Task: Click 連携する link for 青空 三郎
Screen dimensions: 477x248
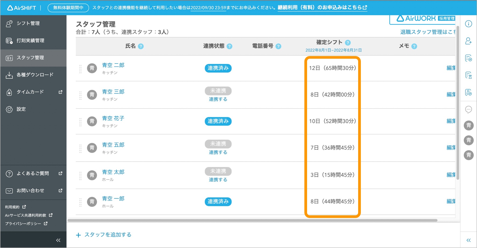Action: pos(218,99)
